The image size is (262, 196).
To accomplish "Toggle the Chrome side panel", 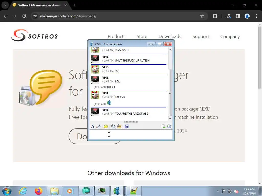I will pos(238,16).
